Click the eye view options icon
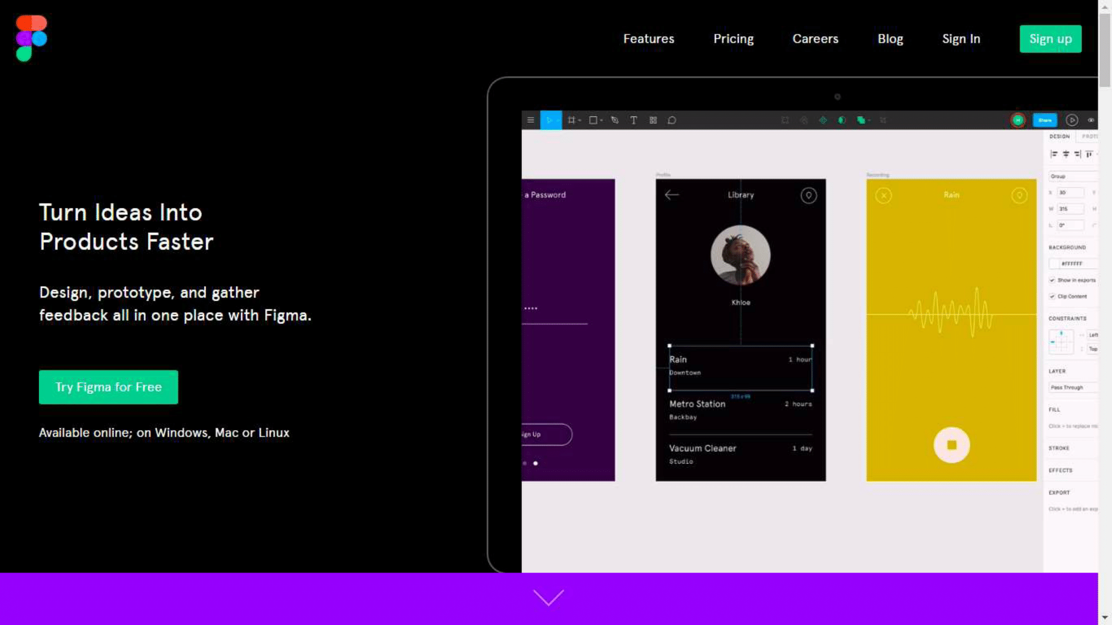Viewport: 1112px width, 625px height. pyautogui.click(x=1091, y=120)
